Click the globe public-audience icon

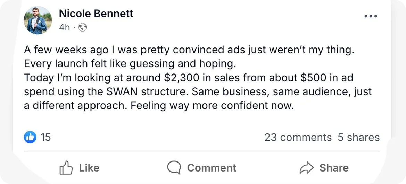pos(83,27)
